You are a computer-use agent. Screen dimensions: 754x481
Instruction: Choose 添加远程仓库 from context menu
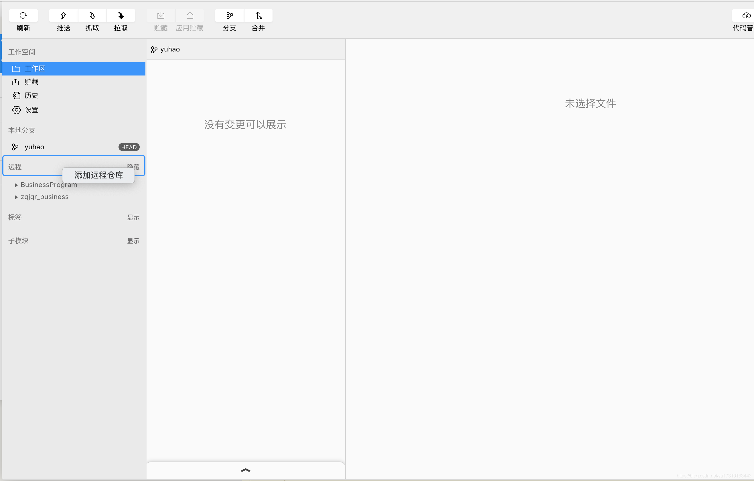coord(98,175)
